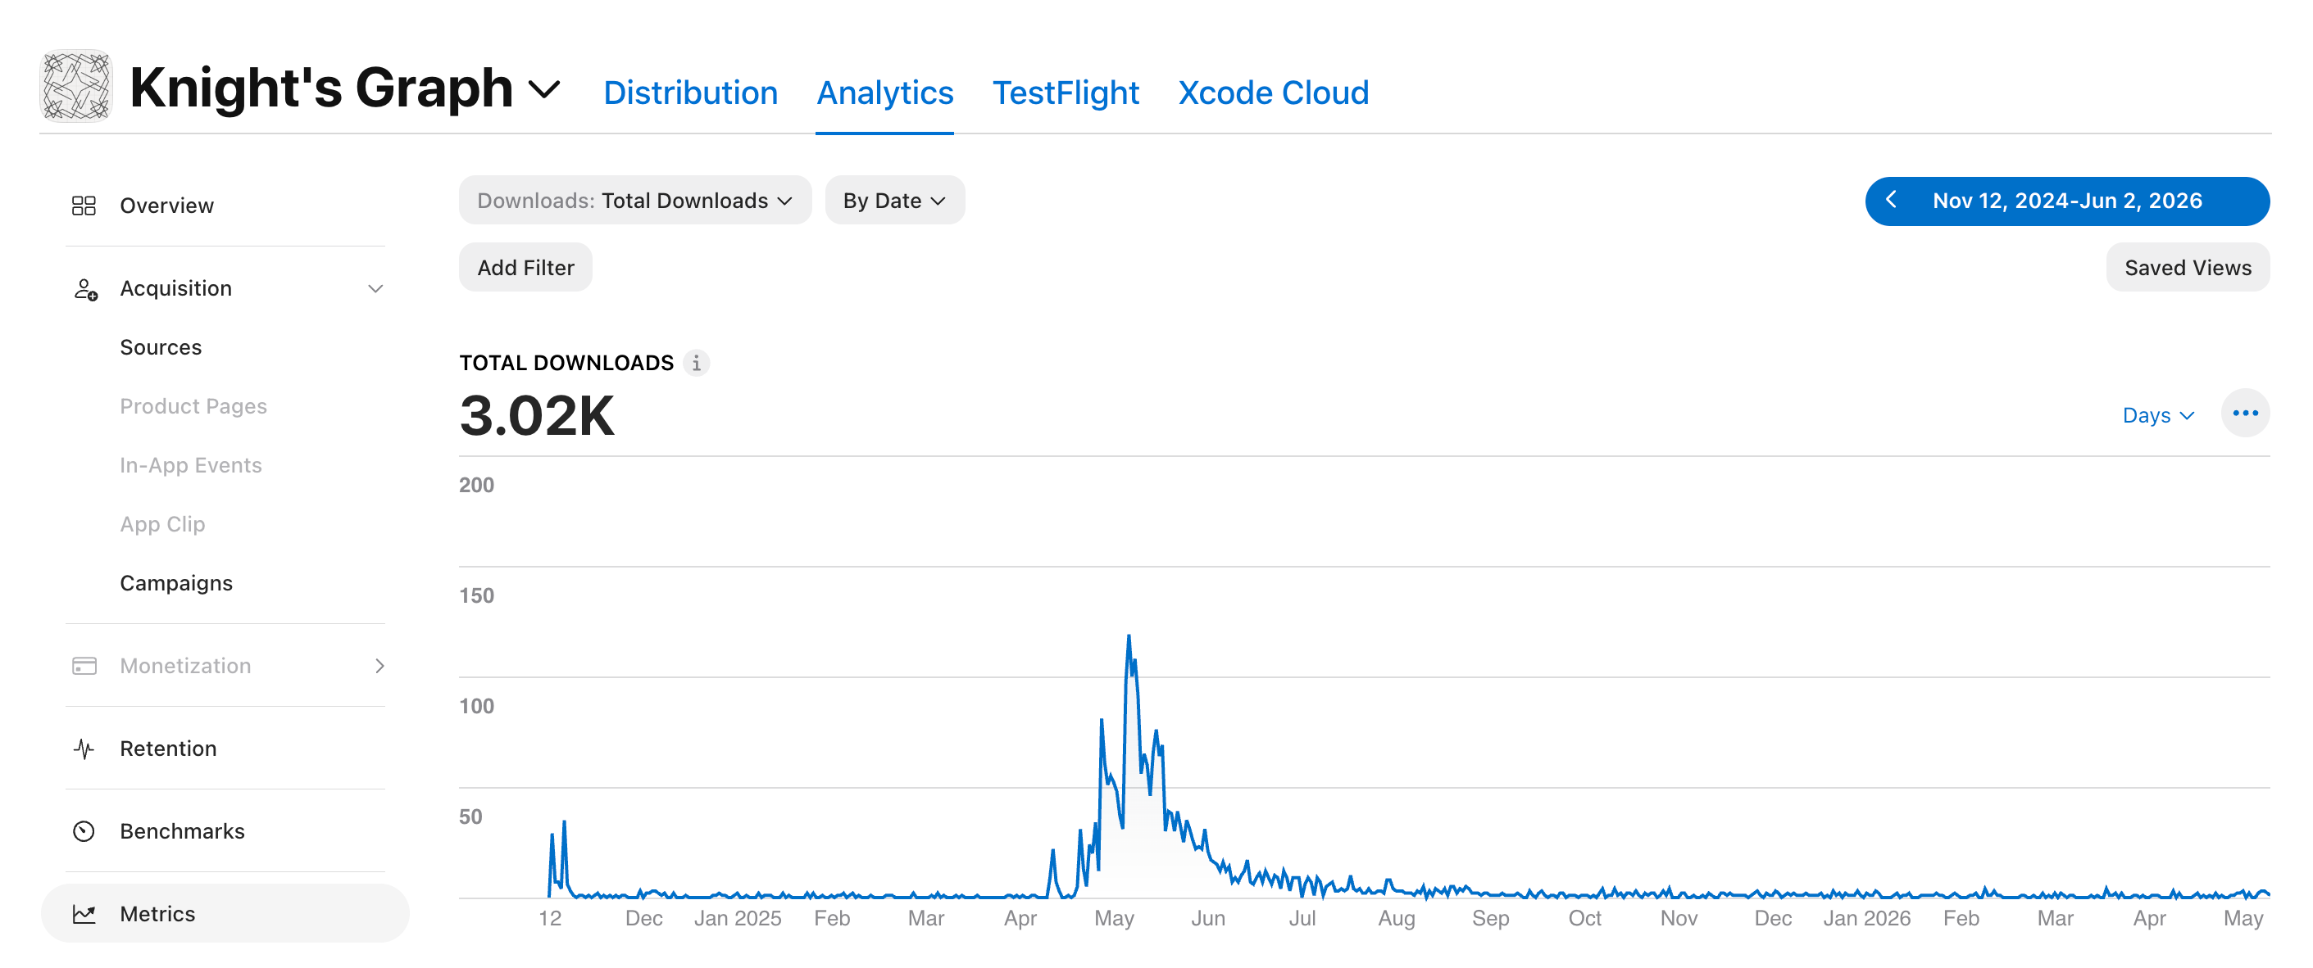
Task: Click the Add Filter button
Action: click(x=525, y=267)
